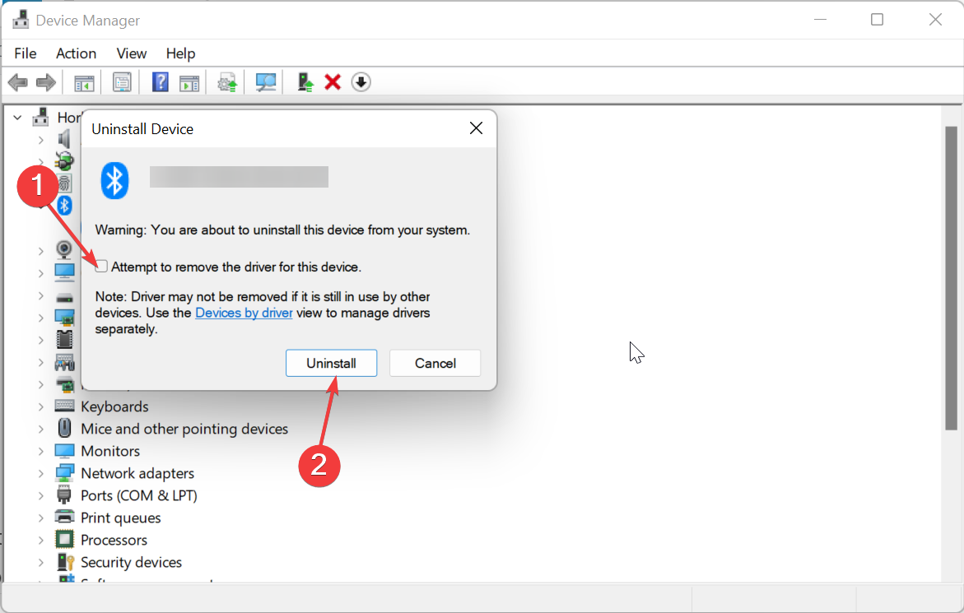Select the Network adapters category icon
The image size is (964, 613).
tap(64, 473)
